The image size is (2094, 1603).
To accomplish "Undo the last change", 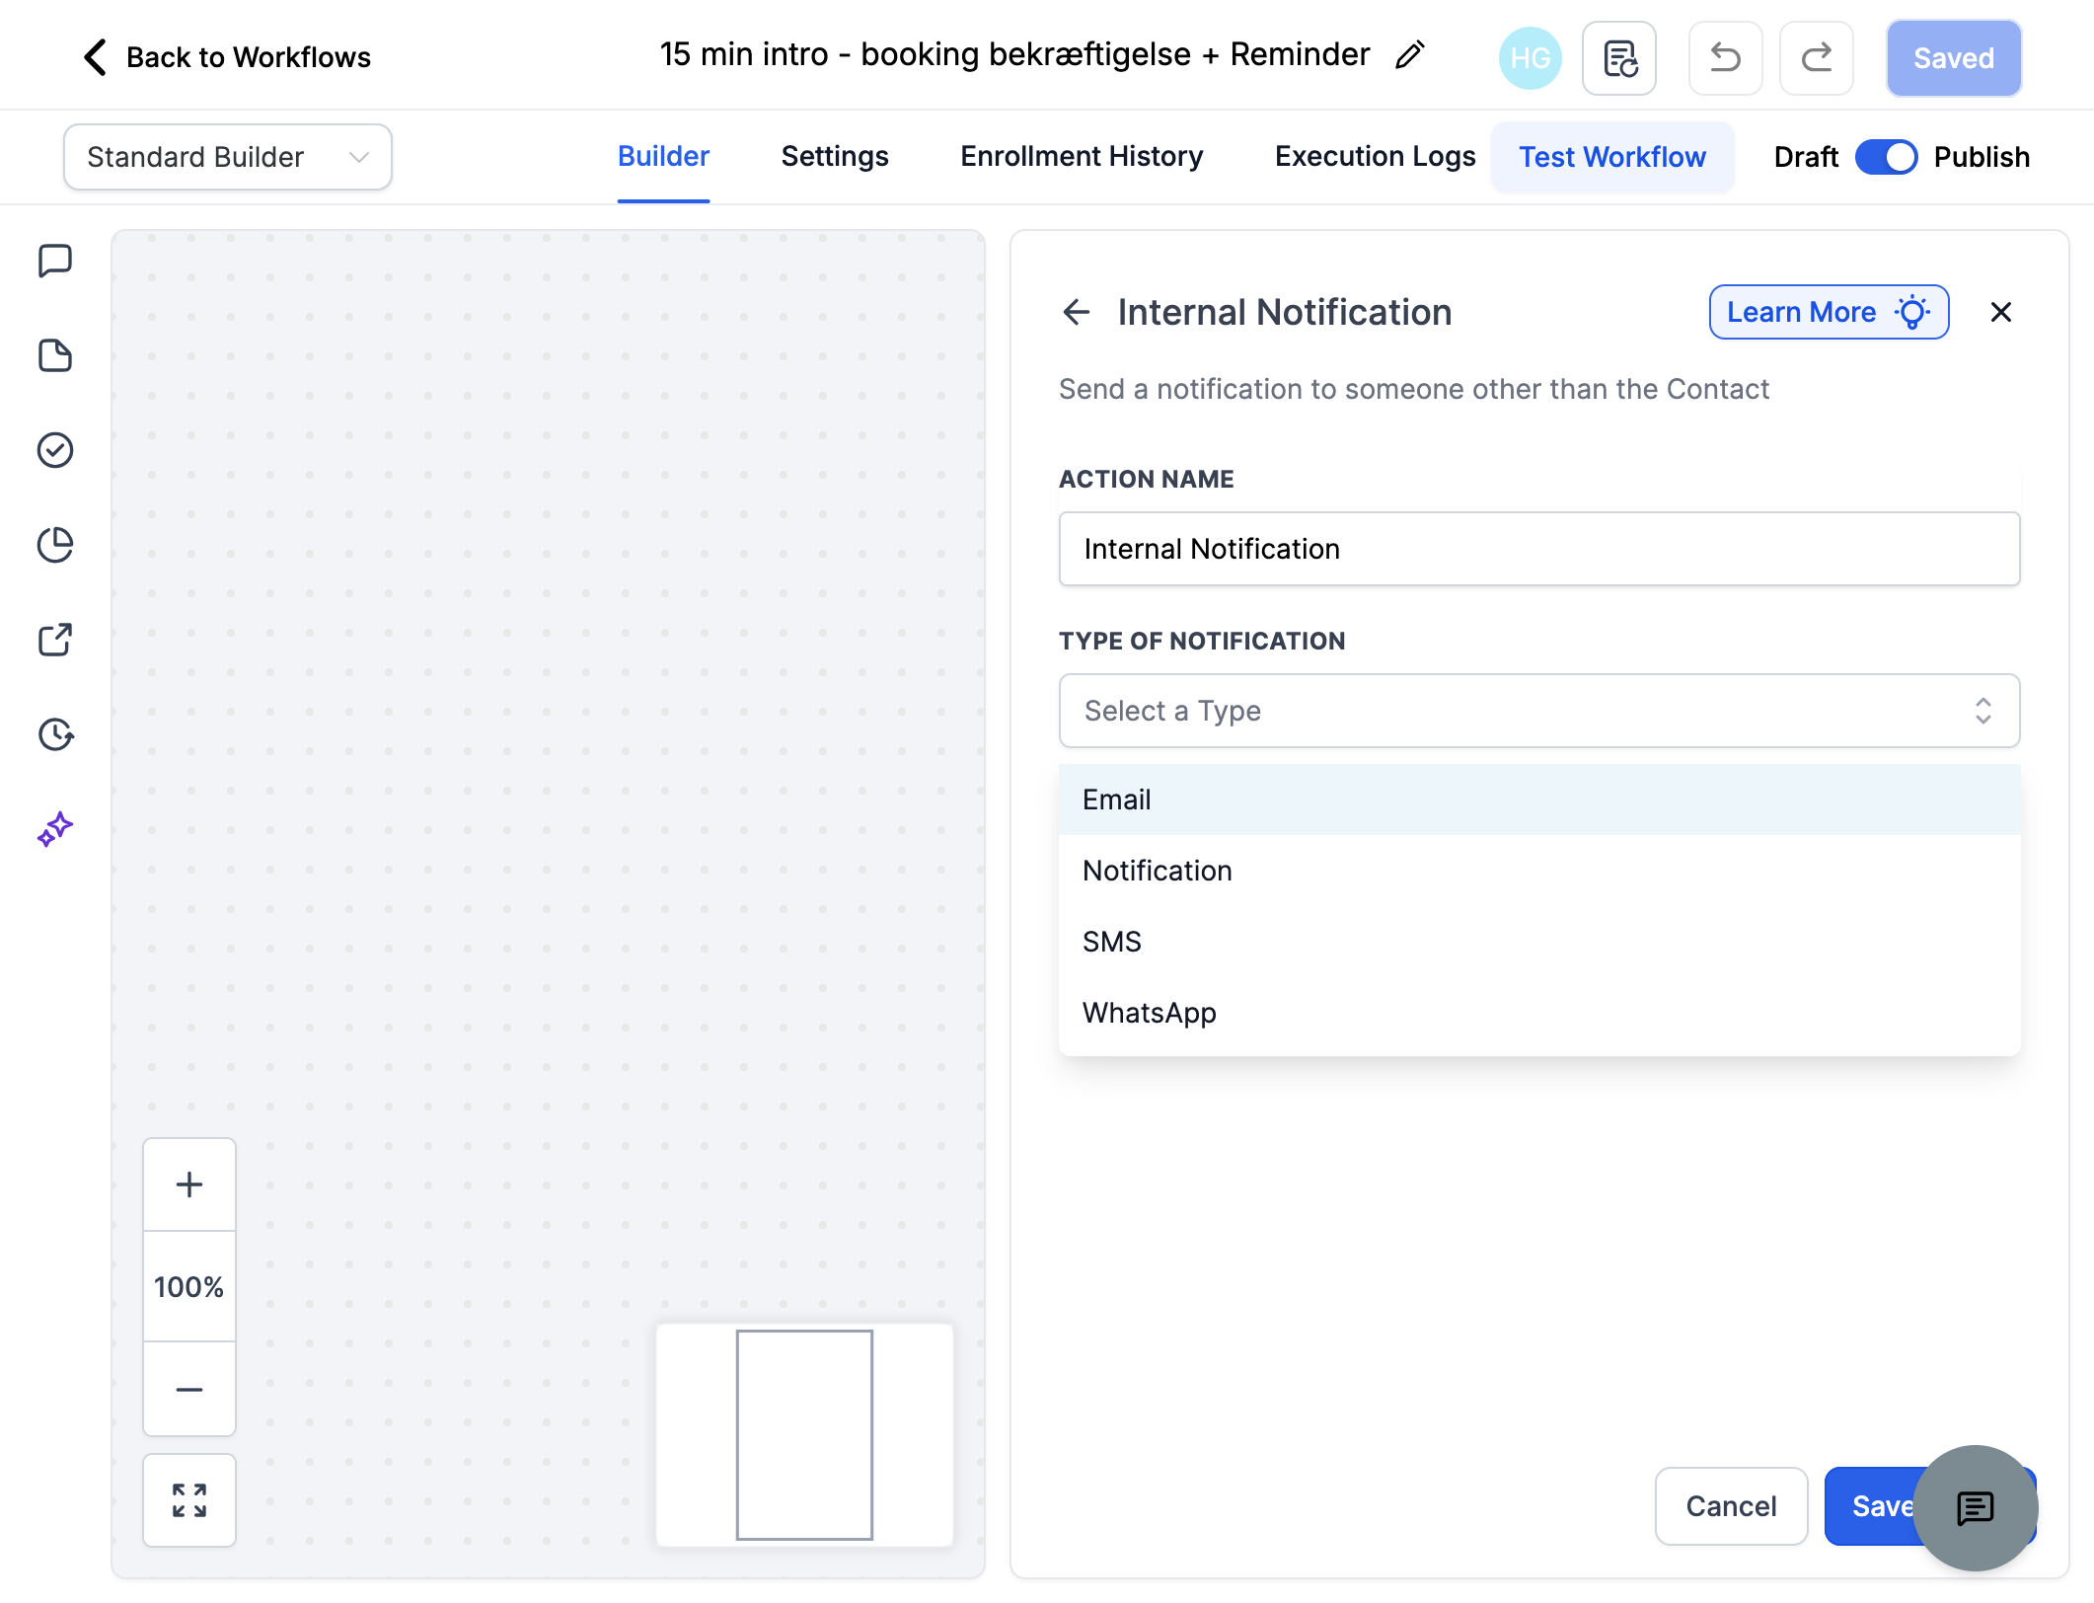I will [x=1726, y=58].
